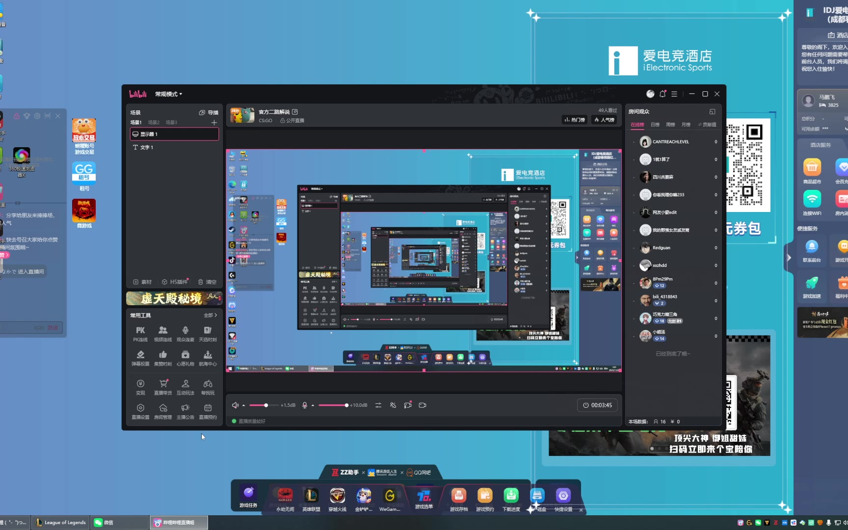Open the 常规模式 mode dropdown

coord(168,94)
